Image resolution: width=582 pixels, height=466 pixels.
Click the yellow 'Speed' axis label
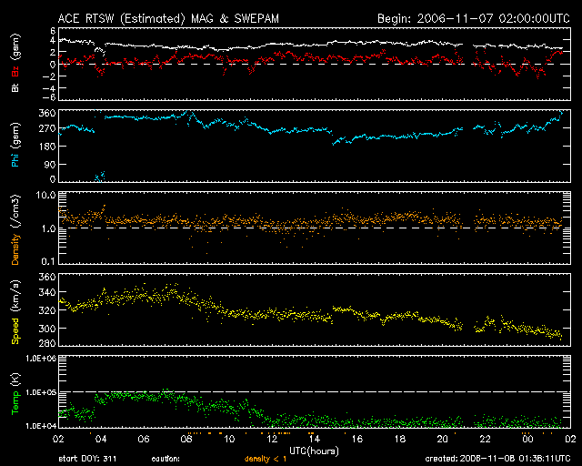[15, 330]
